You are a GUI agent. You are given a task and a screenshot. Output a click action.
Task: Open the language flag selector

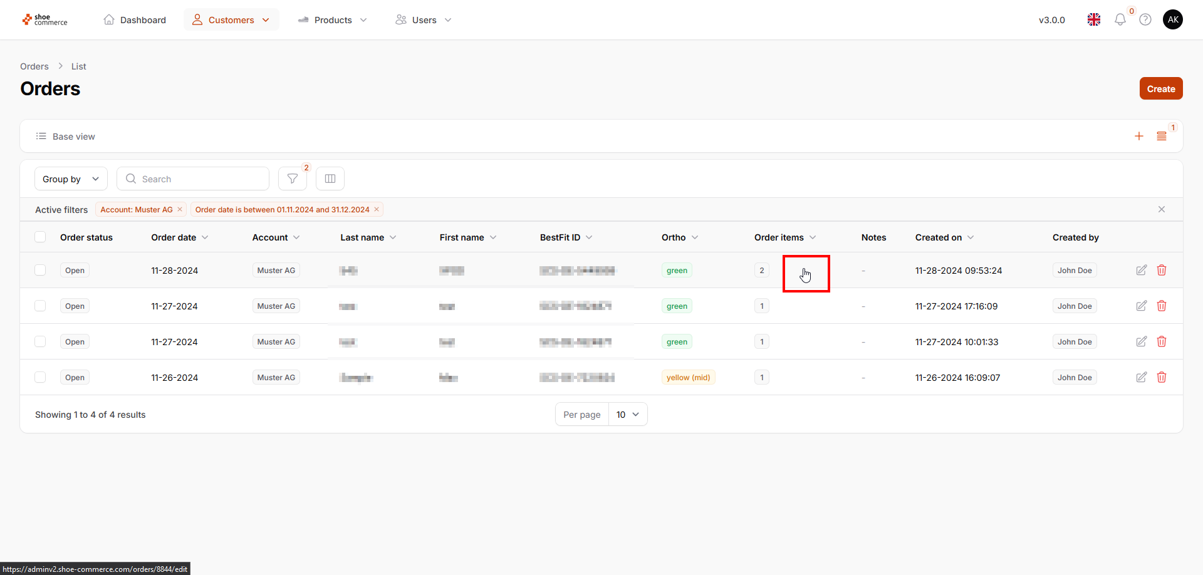1094,20
